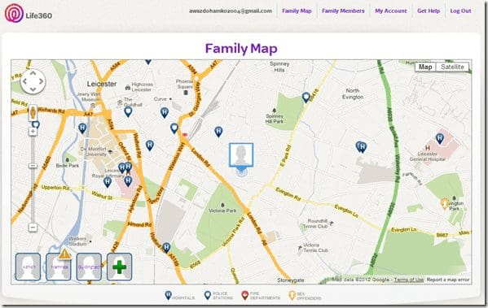The image size is (488, 308).
Task: Select family member thumbnail with warning triangle
Action: tap(58, 267)
